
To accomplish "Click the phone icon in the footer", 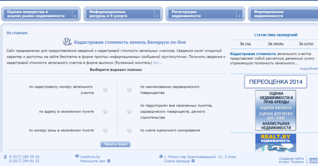I will click(x=5, y=157).
